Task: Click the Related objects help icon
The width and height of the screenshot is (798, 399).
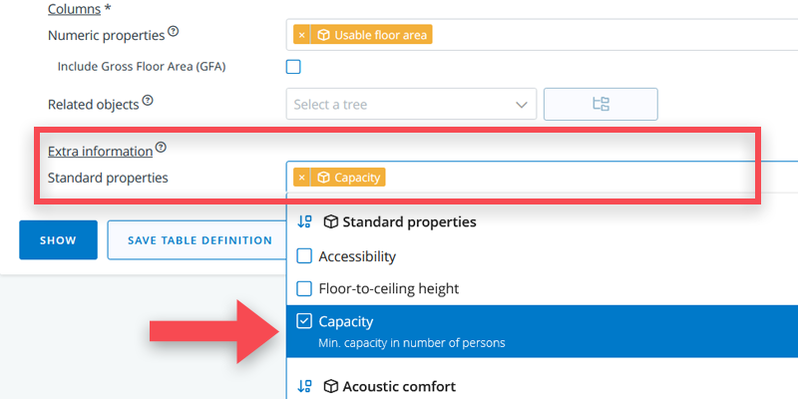Action: 148,101
